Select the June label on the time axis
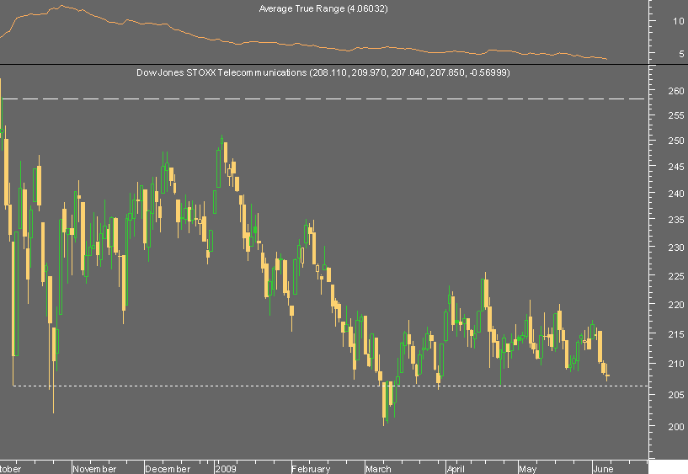Viewport: 688px width, 474px height. coord(603,469)
